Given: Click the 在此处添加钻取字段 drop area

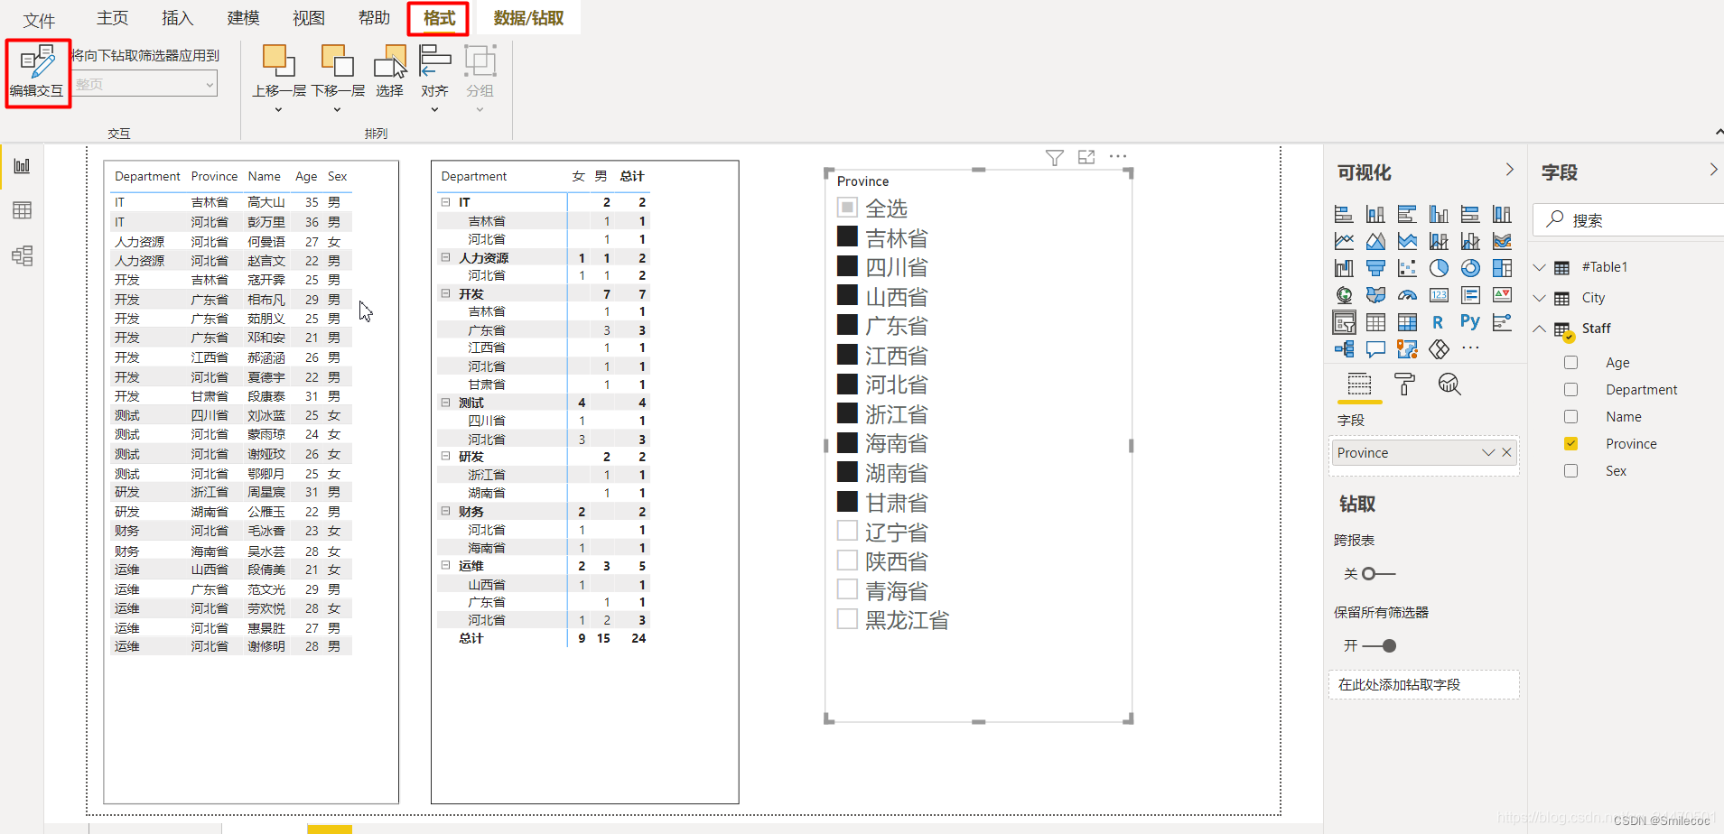Looking at the screenshot, I should click(x=1424, y=684).
